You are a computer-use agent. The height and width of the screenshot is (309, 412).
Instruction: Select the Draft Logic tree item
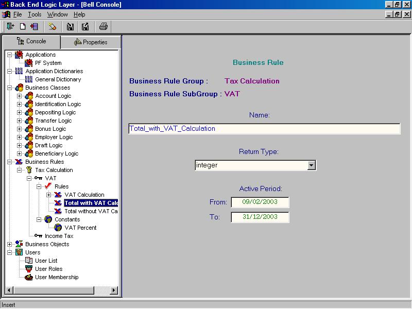pyautogui.click(x=48, y=145)
